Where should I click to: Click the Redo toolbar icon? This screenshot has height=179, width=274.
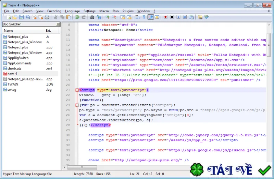84,17
